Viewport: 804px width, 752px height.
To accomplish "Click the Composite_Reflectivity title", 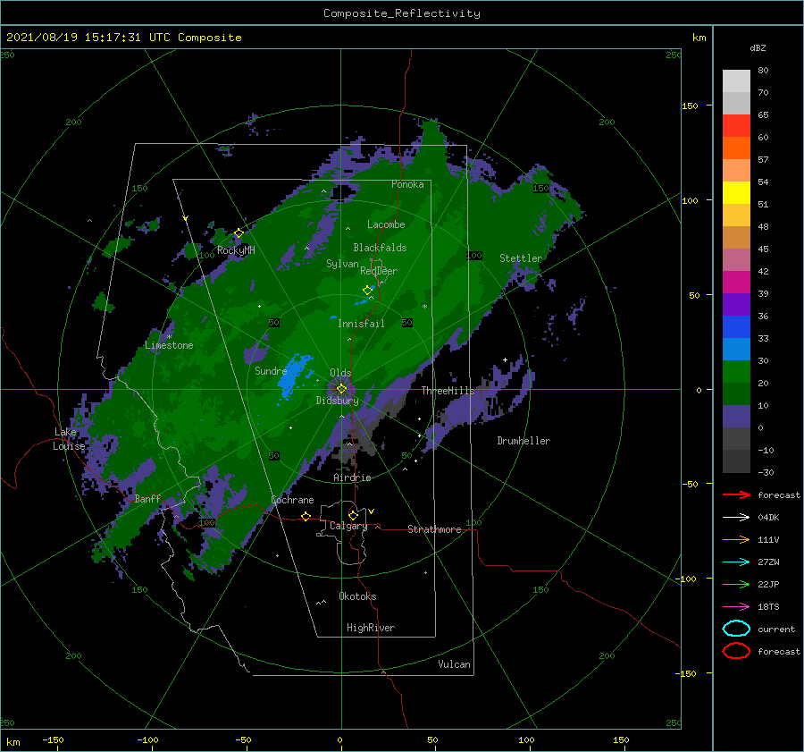I will (402, 13).
